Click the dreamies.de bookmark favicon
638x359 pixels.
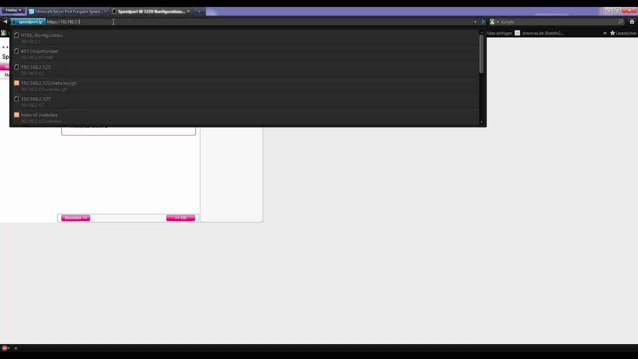point(517,33)
